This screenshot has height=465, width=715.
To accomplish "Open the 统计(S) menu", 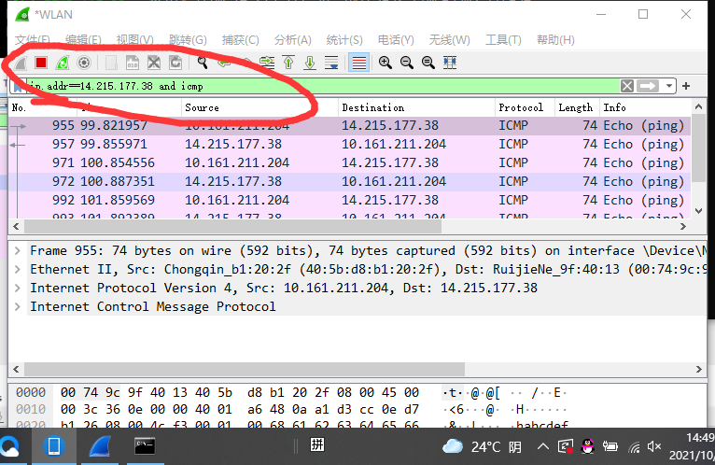I will click(344, 40).
